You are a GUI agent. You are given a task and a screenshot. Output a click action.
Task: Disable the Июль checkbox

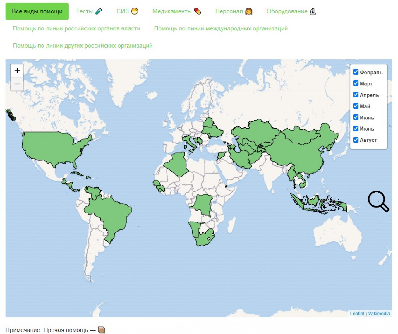356,129
